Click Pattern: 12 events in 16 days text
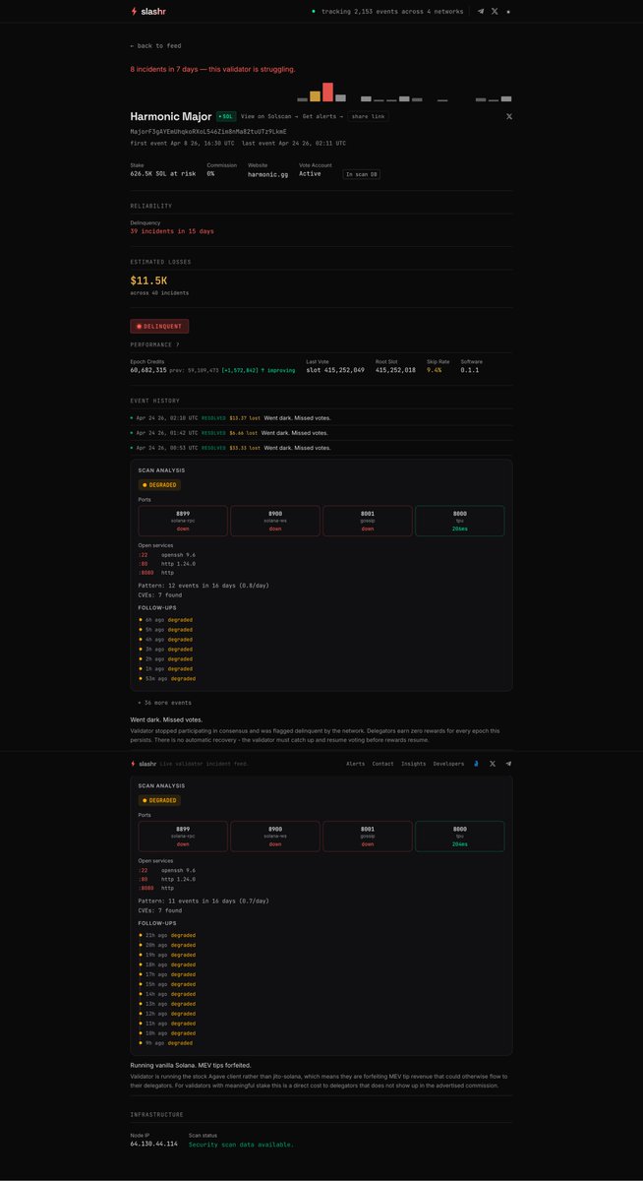This screenshot has width=643, height=1181. (204, 585)
